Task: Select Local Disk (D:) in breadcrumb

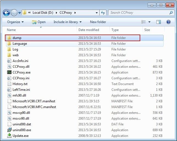Action: click(43, 13)
